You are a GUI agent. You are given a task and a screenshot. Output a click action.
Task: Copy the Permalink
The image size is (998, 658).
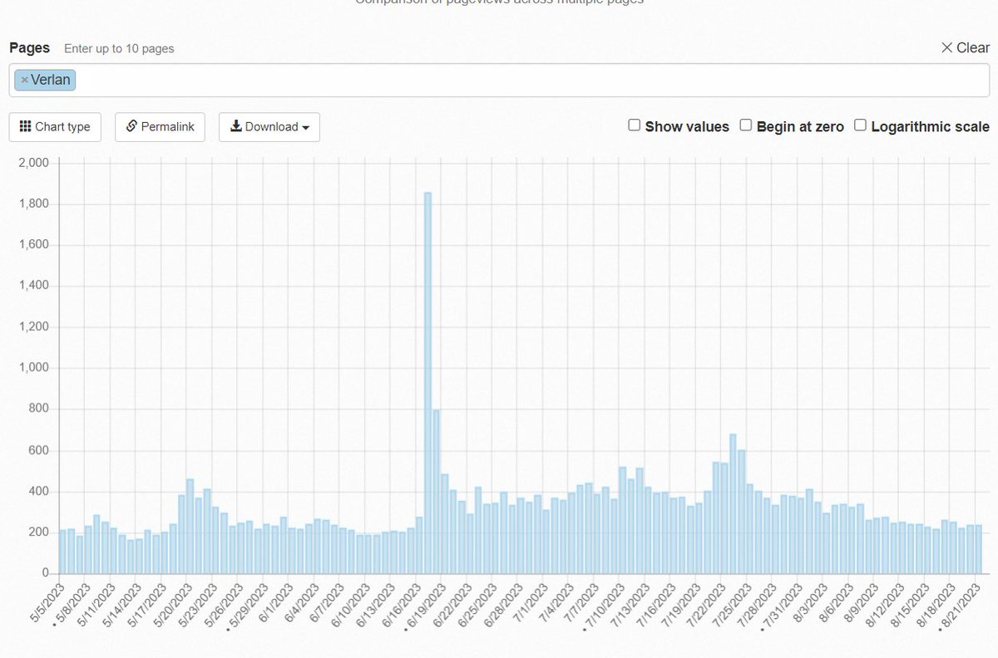click(160, 127)
